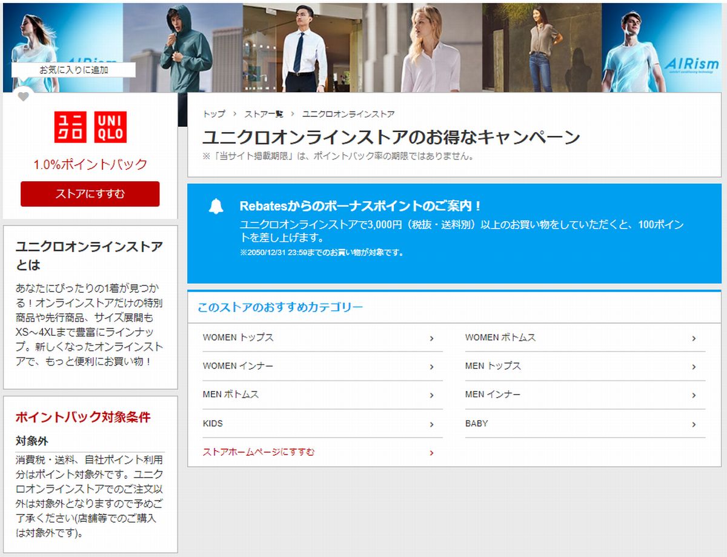Screen dimensions: 727x557
Task: Open the BABY category
Action: tap(585, 424)
